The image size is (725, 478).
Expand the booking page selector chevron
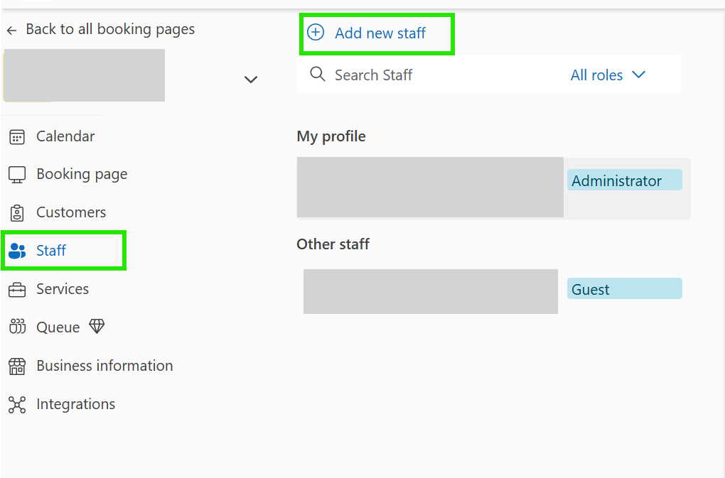(x=250, y=79)
